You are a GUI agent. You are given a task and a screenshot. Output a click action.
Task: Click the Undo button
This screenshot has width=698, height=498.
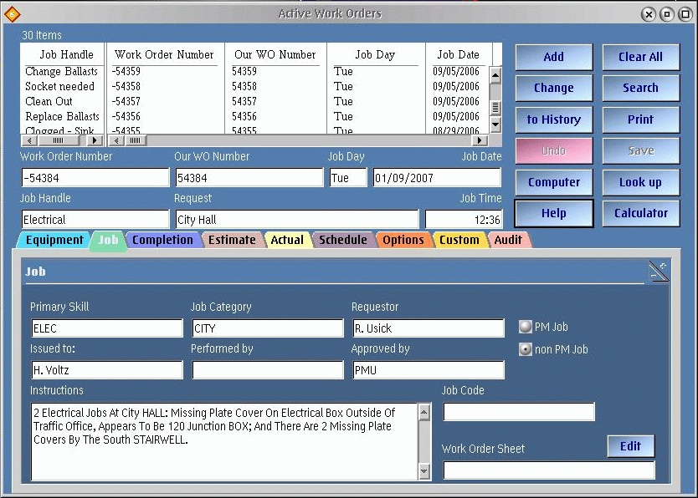[x=554, y=150]
